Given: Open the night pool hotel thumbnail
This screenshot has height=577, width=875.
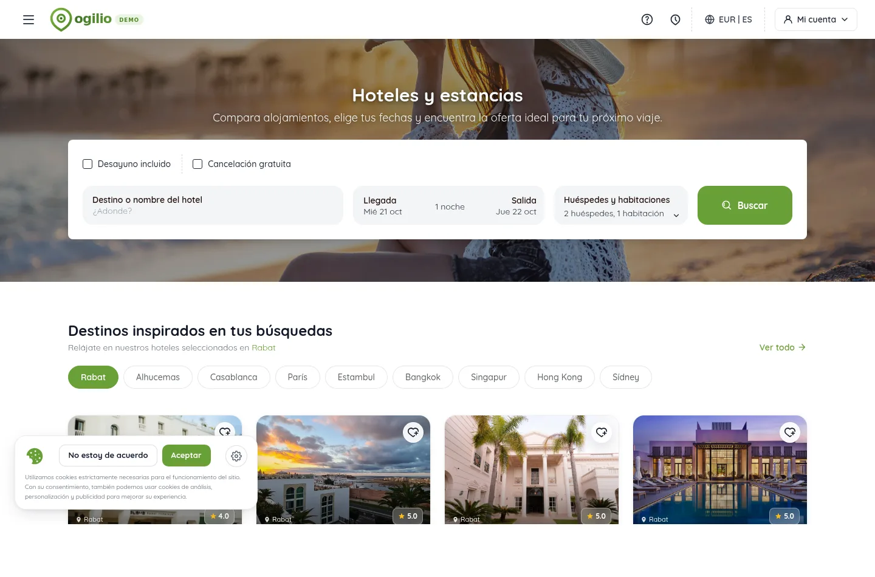Looking at the screenshot, I should point(720,469).
